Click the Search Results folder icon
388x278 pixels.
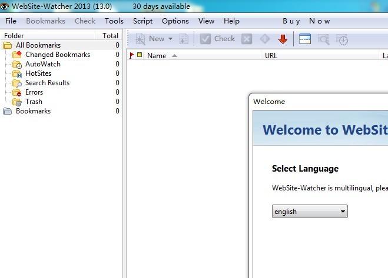tap(17, 83)
